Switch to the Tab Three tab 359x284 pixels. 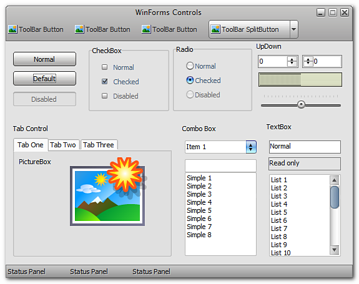click(x=99, y=145)
